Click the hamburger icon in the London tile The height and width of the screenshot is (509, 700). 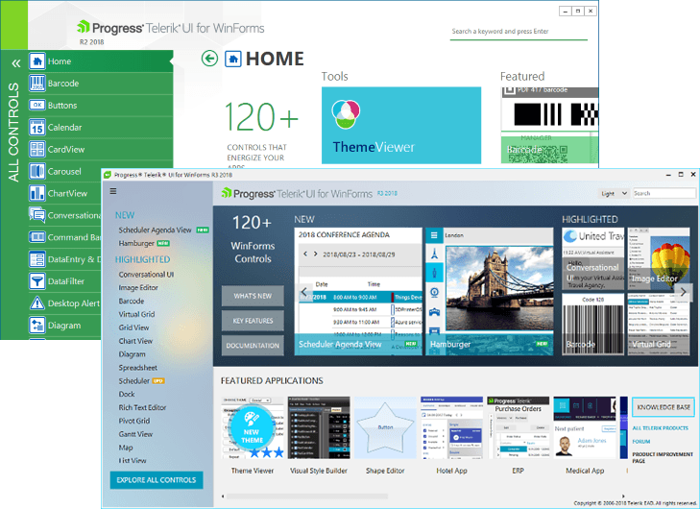point(434,235)
